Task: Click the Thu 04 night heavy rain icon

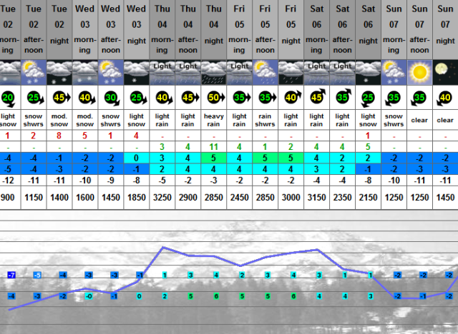Action: (x=213, y=73)
